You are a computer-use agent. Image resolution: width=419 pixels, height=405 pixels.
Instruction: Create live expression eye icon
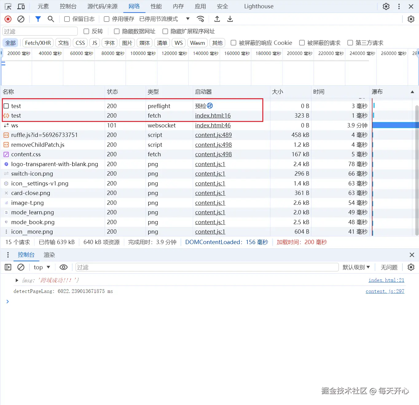(64, 267)
